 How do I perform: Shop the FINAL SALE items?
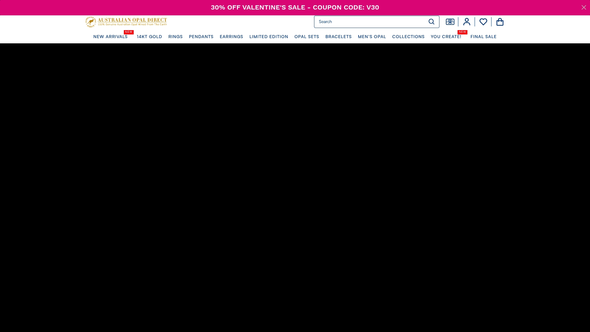[x=484, y=37]
